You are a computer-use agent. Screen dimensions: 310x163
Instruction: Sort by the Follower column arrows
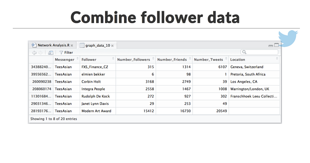[x=113, y=58]
